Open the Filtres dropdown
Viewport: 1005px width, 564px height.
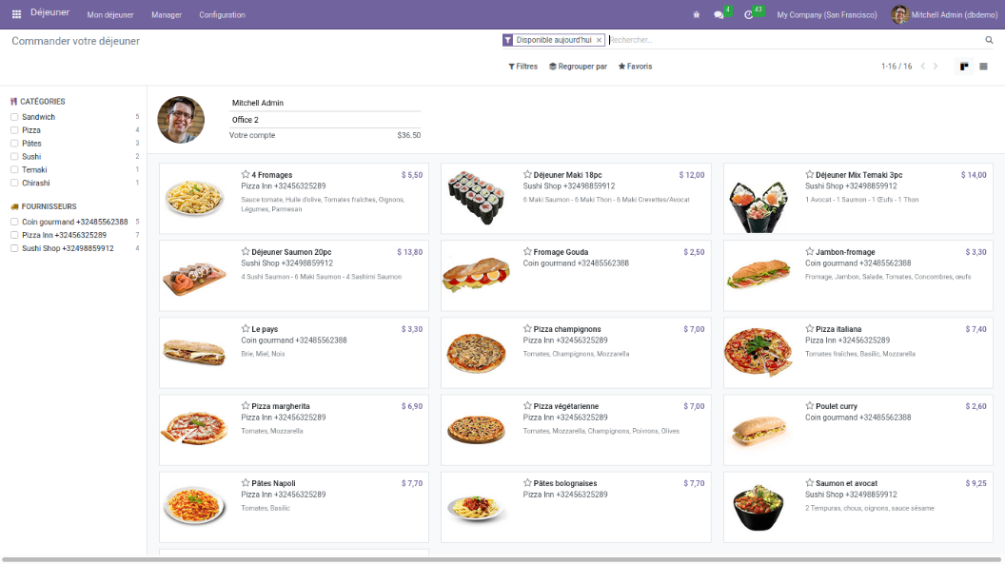[x=522, y=67]
